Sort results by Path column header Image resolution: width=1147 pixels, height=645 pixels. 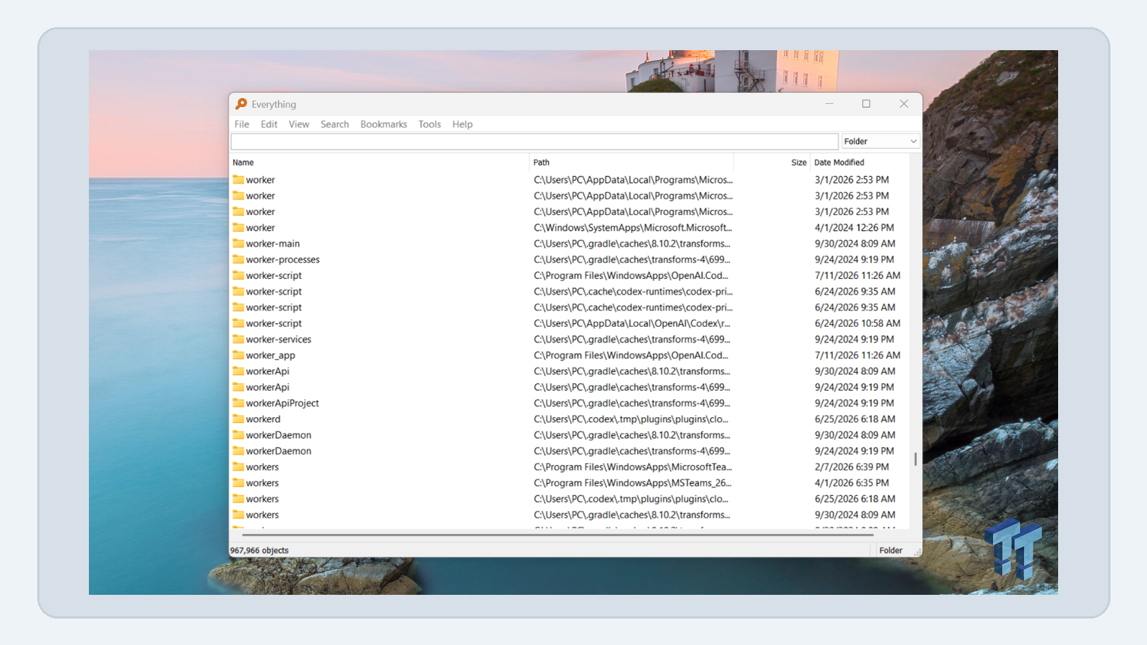[541, 163]
